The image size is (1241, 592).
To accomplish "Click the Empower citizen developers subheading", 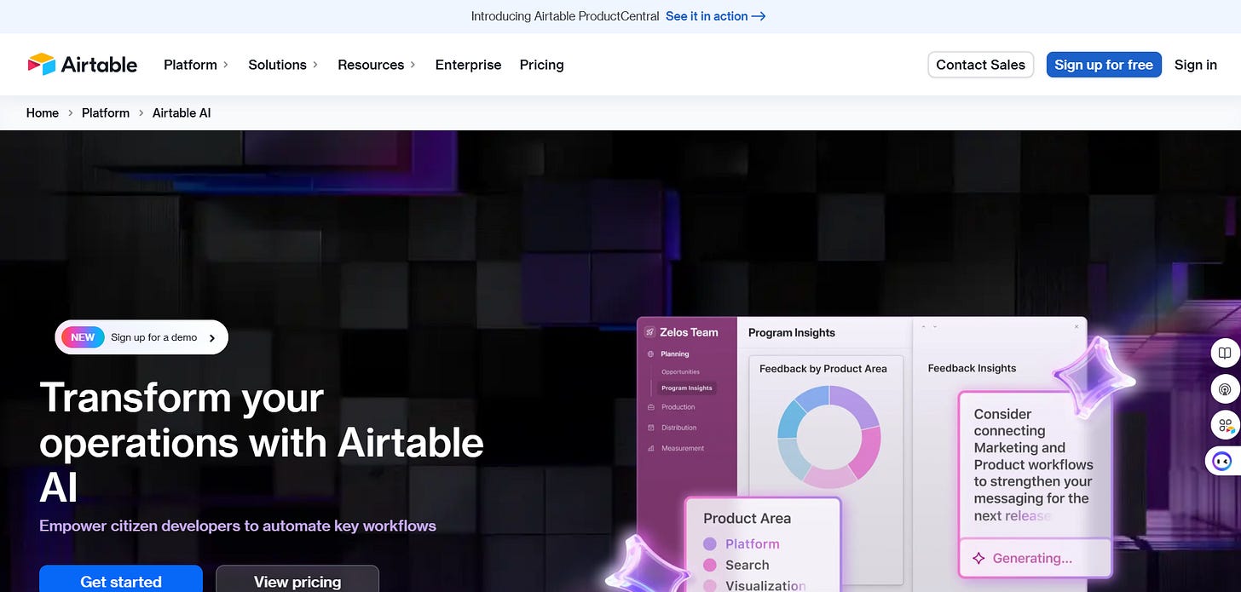I will click(x=238, y=526).
